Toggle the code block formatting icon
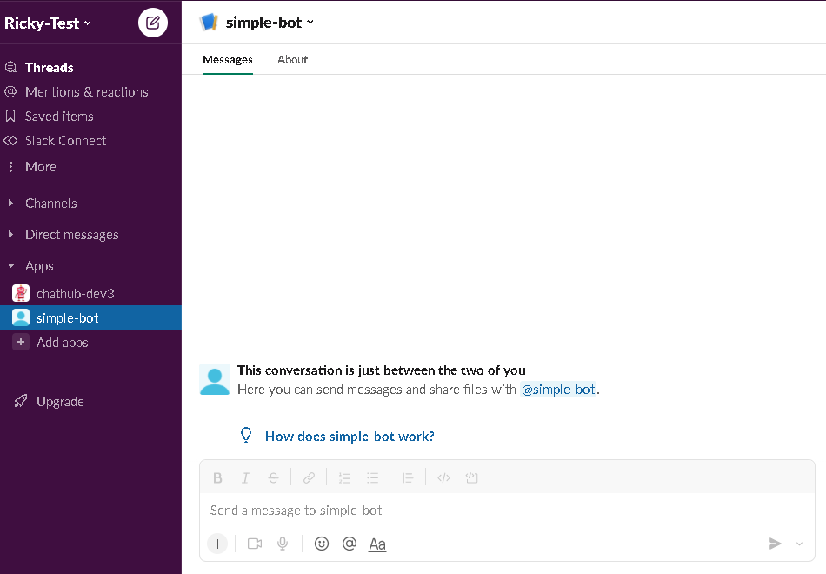826x574 pixels. click(x=471, y=477)
